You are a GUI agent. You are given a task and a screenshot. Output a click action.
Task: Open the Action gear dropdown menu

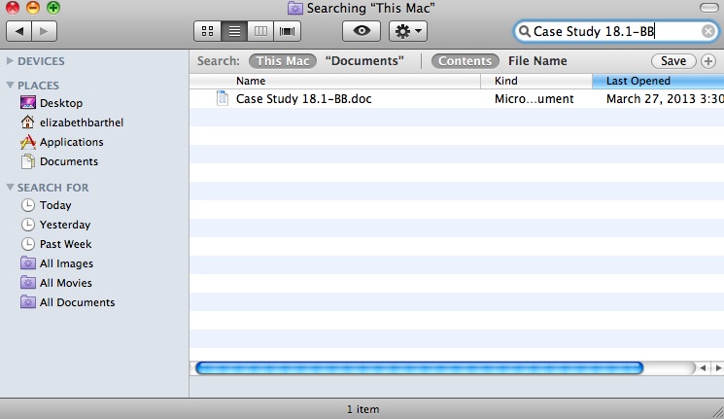[x=407, y=31]
